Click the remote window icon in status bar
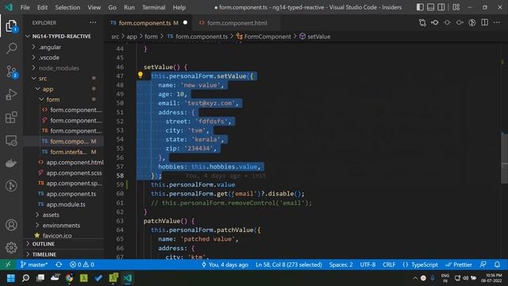The image size is (508, 286). pos(8,265)
